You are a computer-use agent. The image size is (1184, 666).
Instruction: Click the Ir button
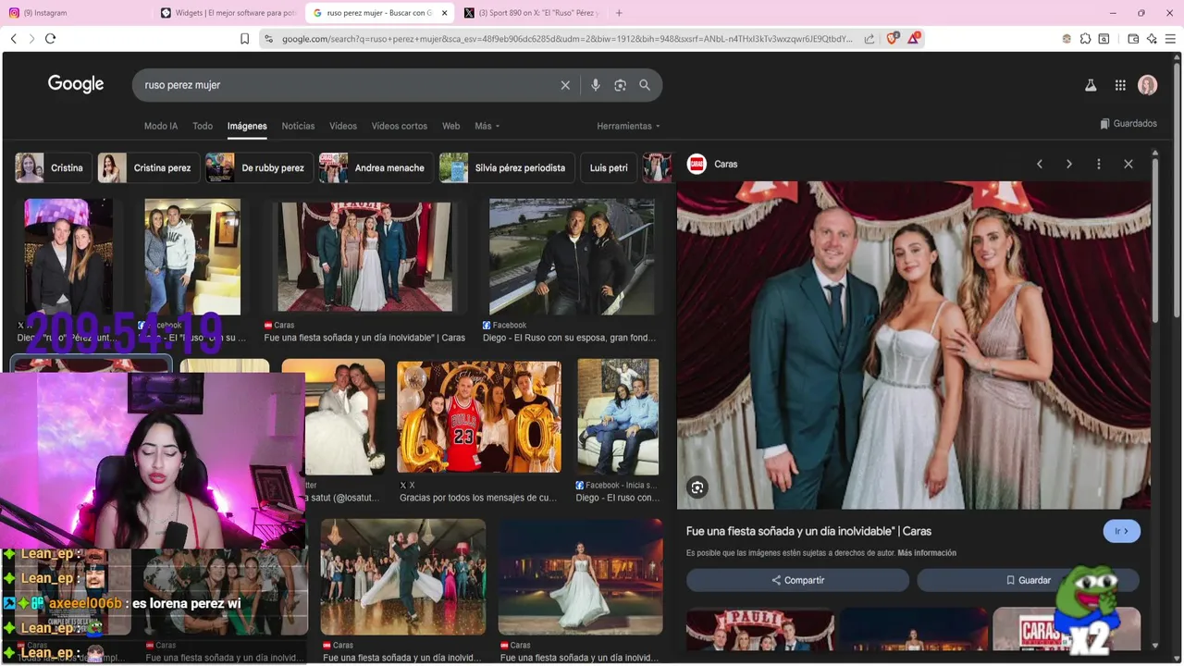click(x=1121, y=531)
